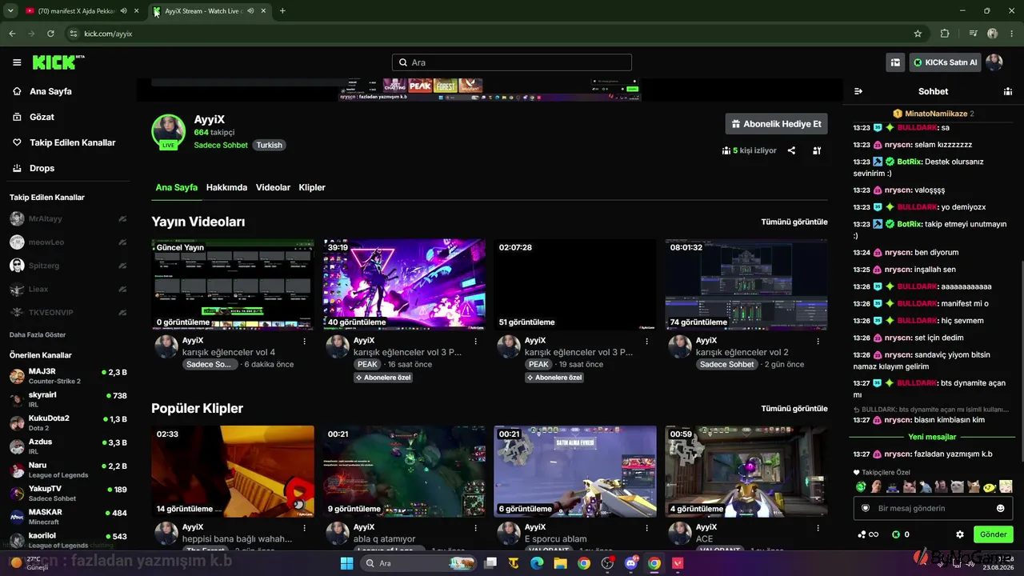Go to Kick home via the logo
The height and width of the screenshot is (576, 1024).
click(58, 62)
